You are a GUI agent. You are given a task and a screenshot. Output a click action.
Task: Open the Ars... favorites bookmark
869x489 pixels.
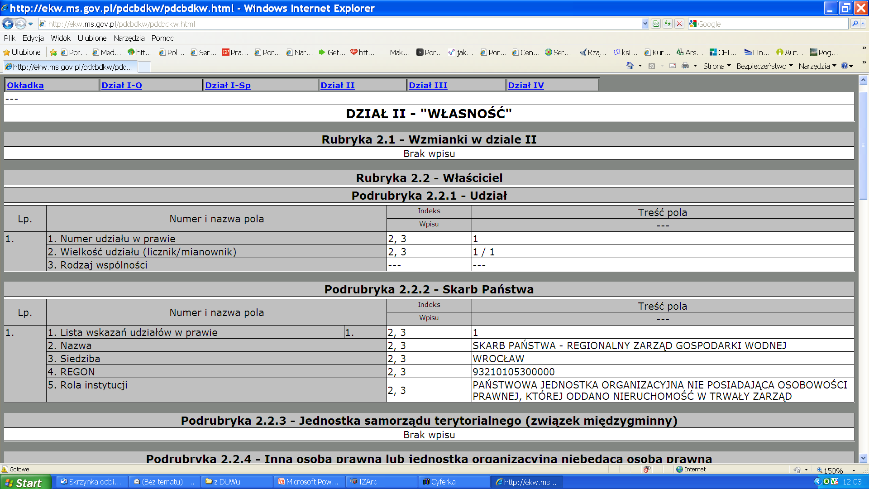point(690,53)
